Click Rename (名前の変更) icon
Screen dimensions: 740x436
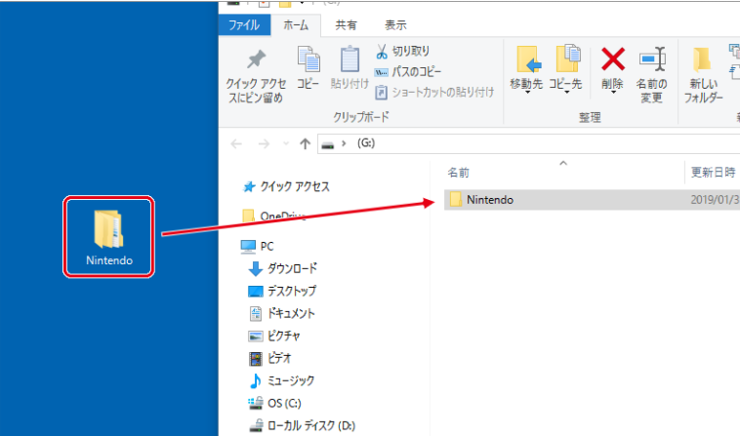[652, 59]
